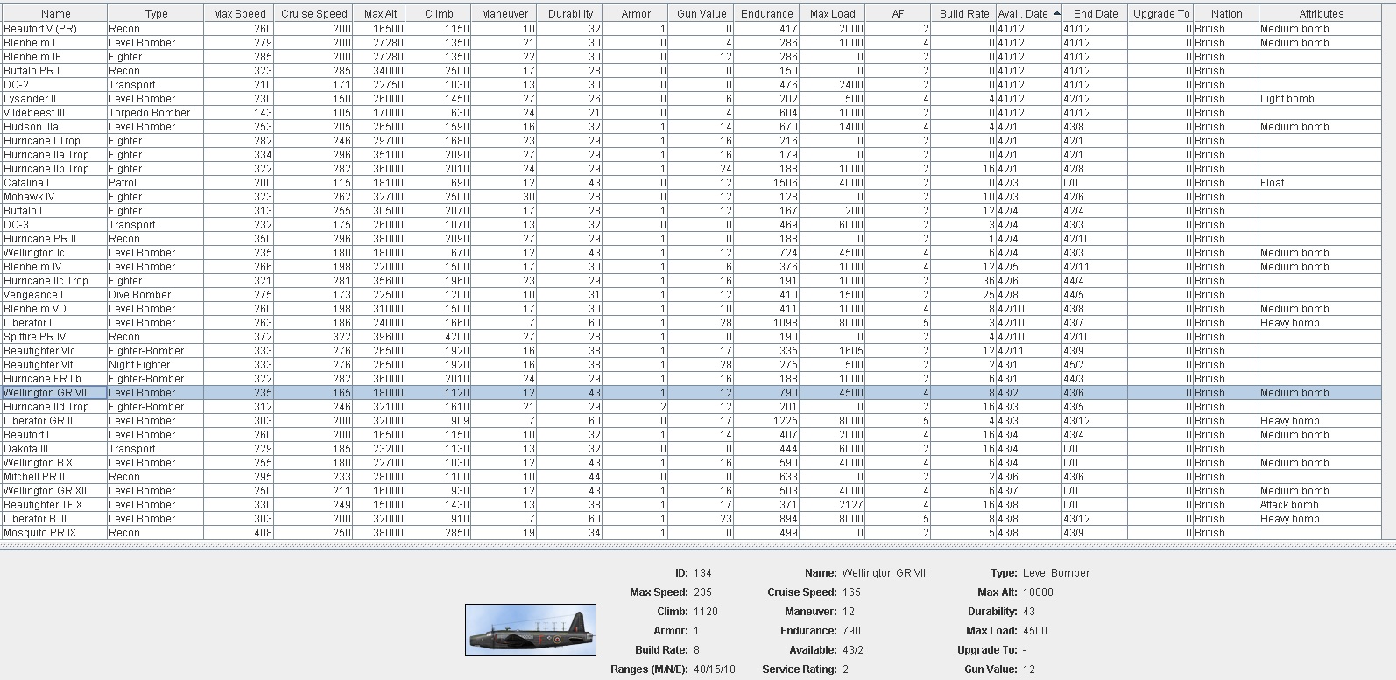Pick the Dakota III transport row

692,449
